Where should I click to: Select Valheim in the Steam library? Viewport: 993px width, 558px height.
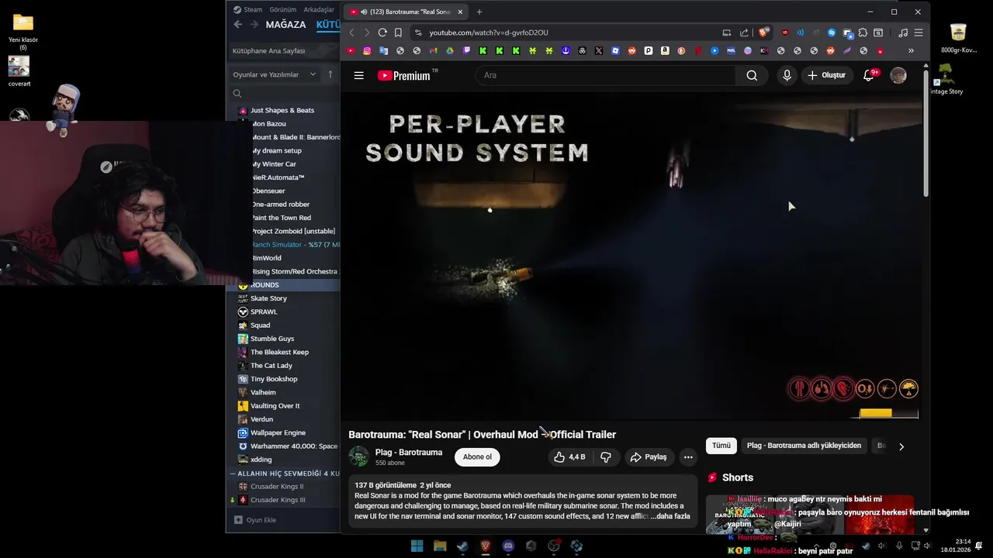click(263, 392)
